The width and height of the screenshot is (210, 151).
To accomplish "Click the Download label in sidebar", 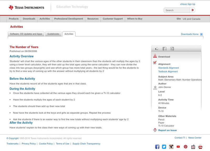I will [164, 57].
